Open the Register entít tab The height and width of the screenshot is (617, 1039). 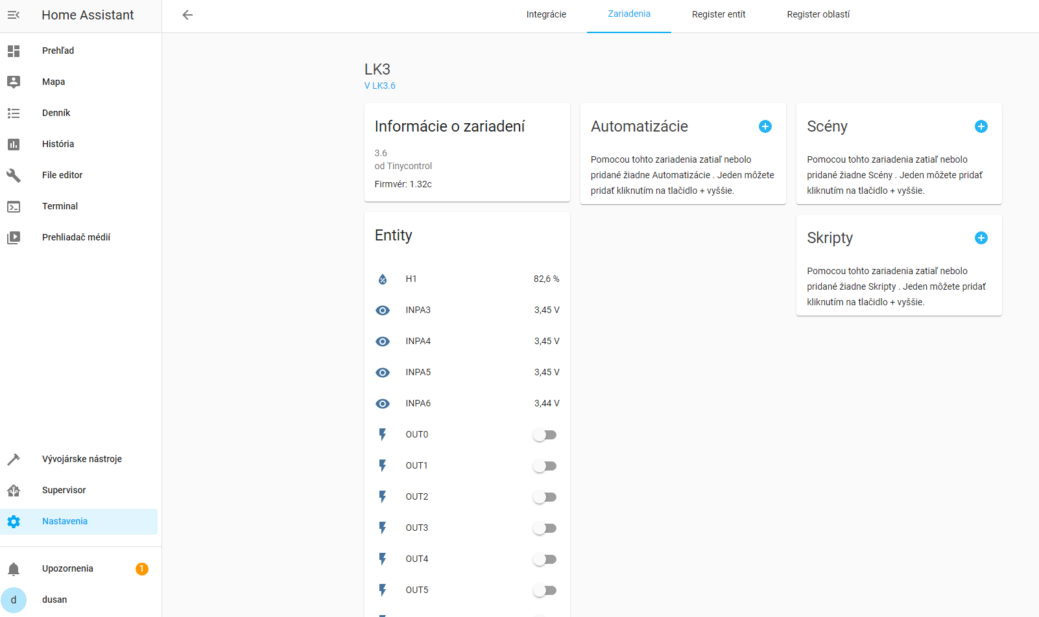click(x=718, y=14)
